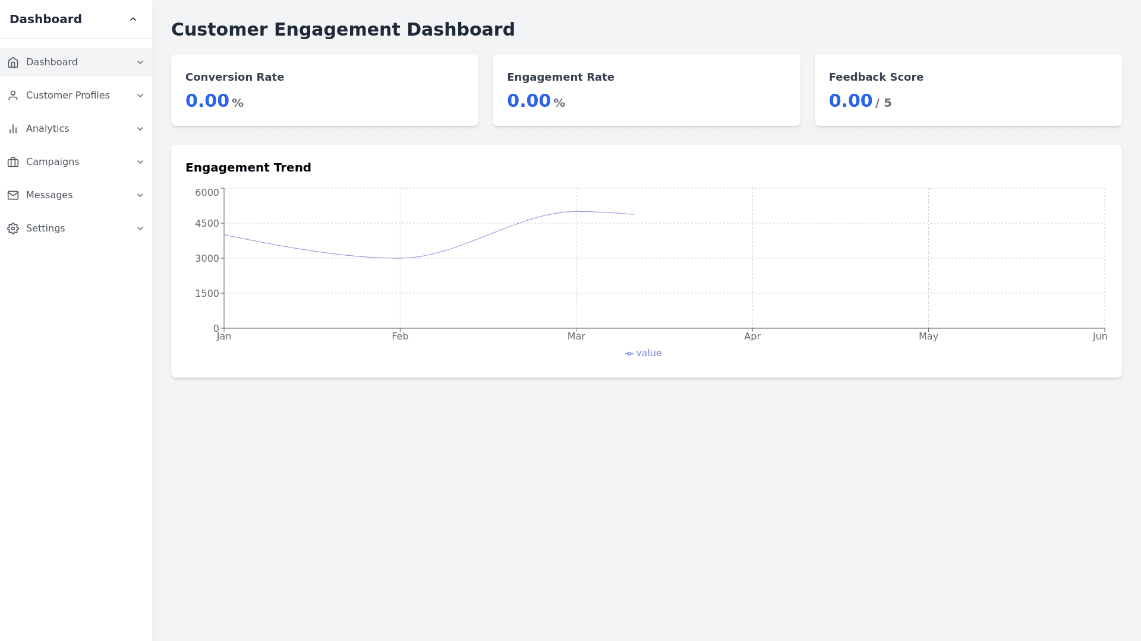Open the Analytics menu item
This screenshot has width=1141, height=641.
48,129
